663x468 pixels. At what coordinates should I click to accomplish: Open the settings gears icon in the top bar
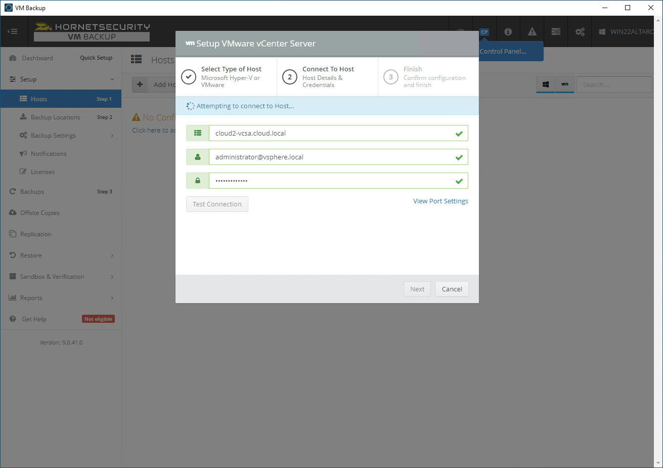point(580,32)
